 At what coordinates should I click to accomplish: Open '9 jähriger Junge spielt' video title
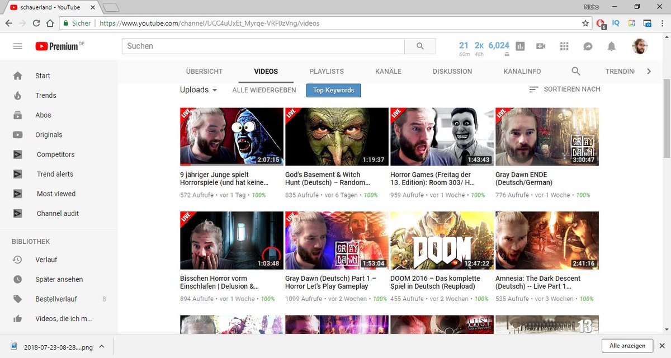tap(224, 178)
